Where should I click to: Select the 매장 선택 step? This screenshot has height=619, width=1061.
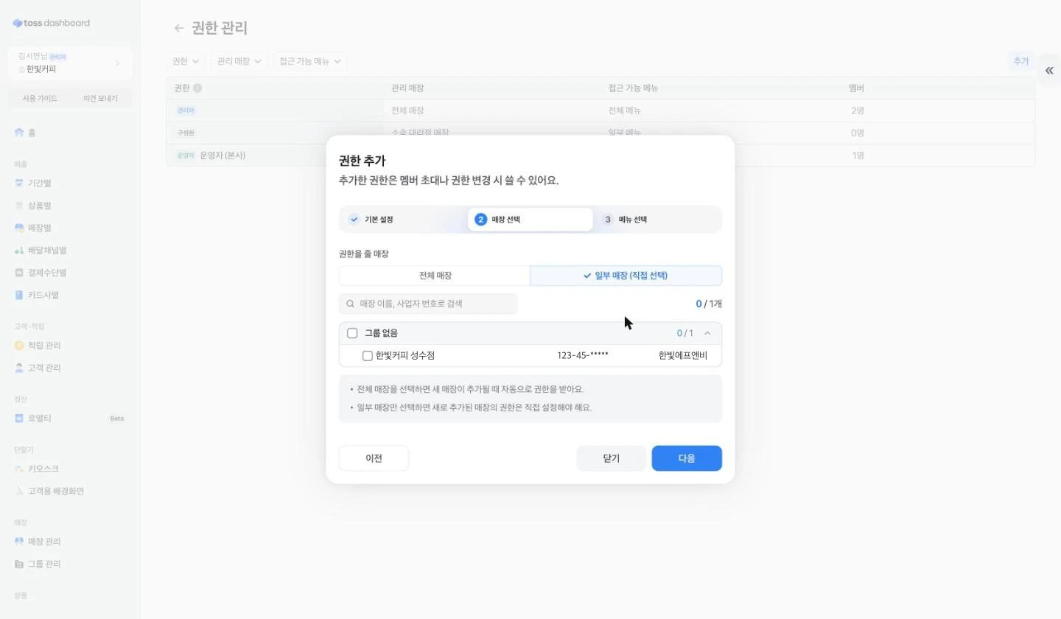point(530,220)
